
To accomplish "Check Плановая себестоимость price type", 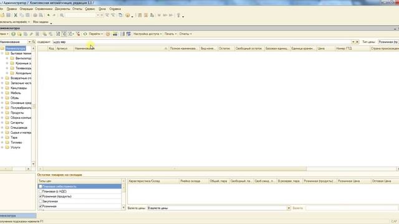I will coord(40,187).
